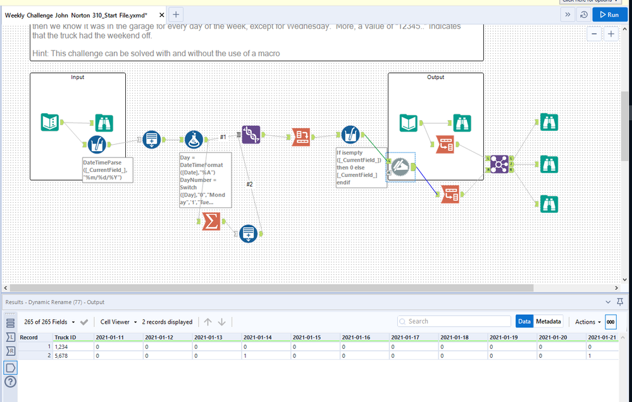632x402 pixels.
Task: Select the top Browse tool after Join
Action: click(549, 122)
